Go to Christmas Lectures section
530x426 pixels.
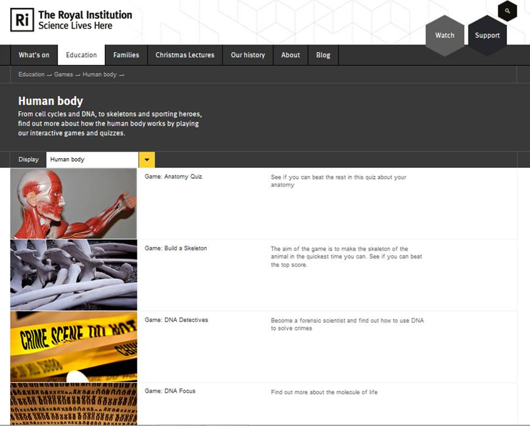pos(185,55)
